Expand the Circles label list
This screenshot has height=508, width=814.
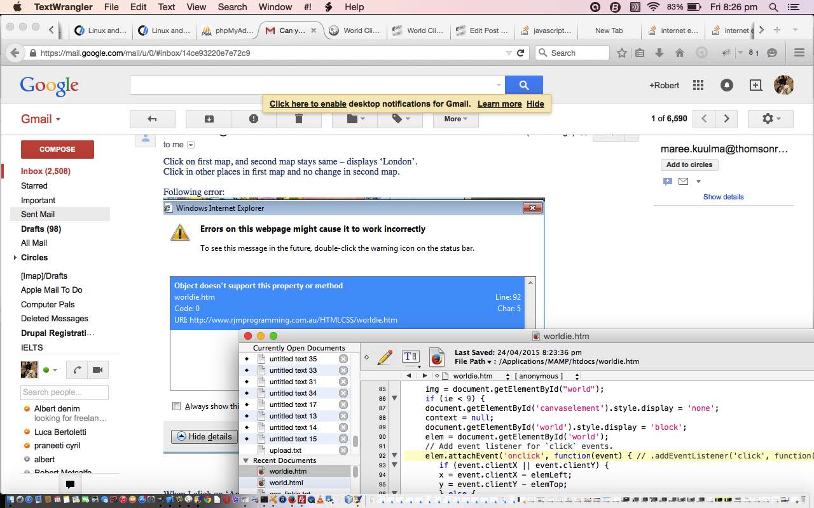15,258
